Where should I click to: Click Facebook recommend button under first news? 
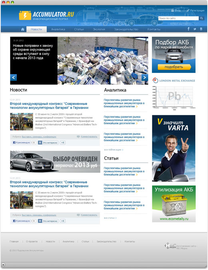tap(22, 142)
